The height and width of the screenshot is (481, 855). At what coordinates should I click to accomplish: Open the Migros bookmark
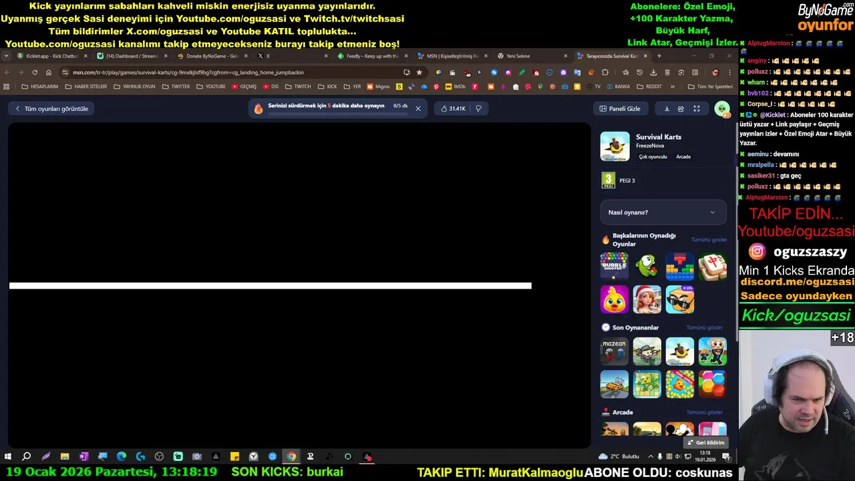pos(378,86)
